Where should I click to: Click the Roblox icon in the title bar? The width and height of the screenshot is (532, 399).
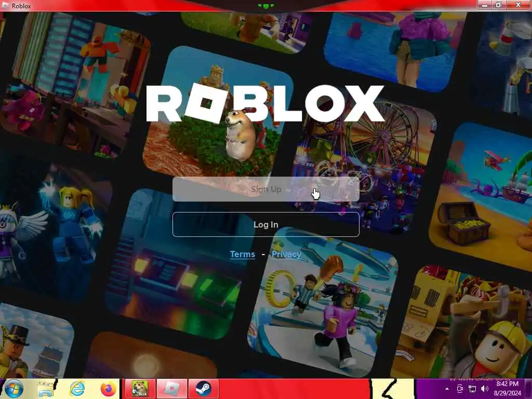point(5,5)
